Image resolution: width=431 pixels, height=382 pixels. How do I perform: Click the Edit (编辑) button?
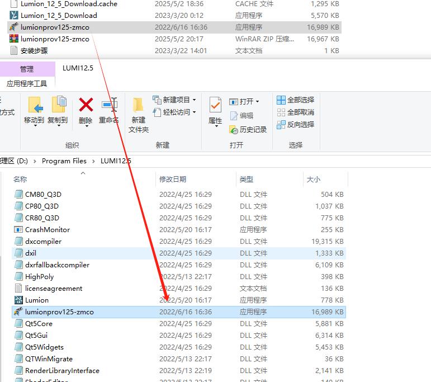pyautogui.click(x=241, y=116)
